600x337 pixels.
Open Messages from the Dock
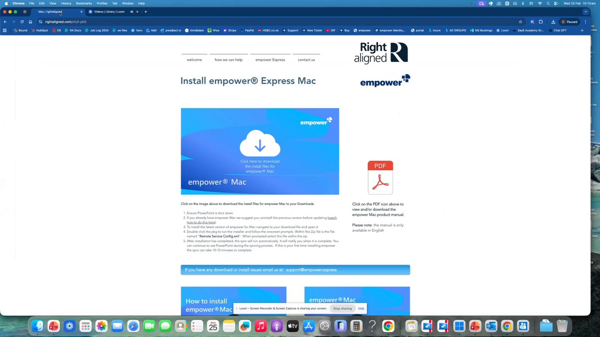(165, 326)
